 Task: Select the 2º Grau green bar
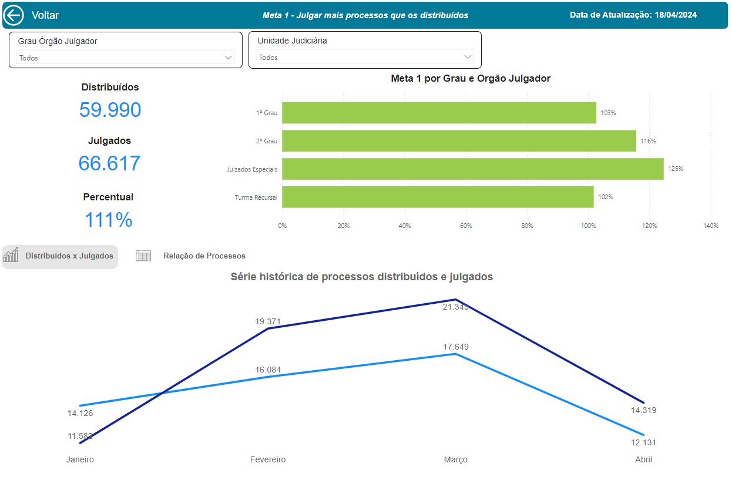click(458, 141)
